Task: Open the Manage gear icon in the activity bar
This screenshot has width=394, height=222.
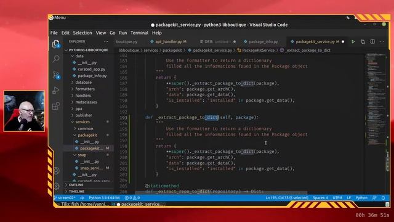Action: point(56,186)
